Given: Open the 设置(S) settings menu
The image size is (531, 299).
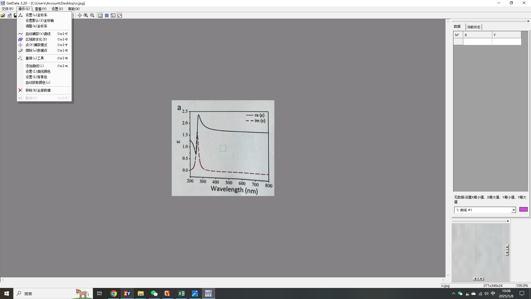Looking at the screenshot, I should click(57, 9).
